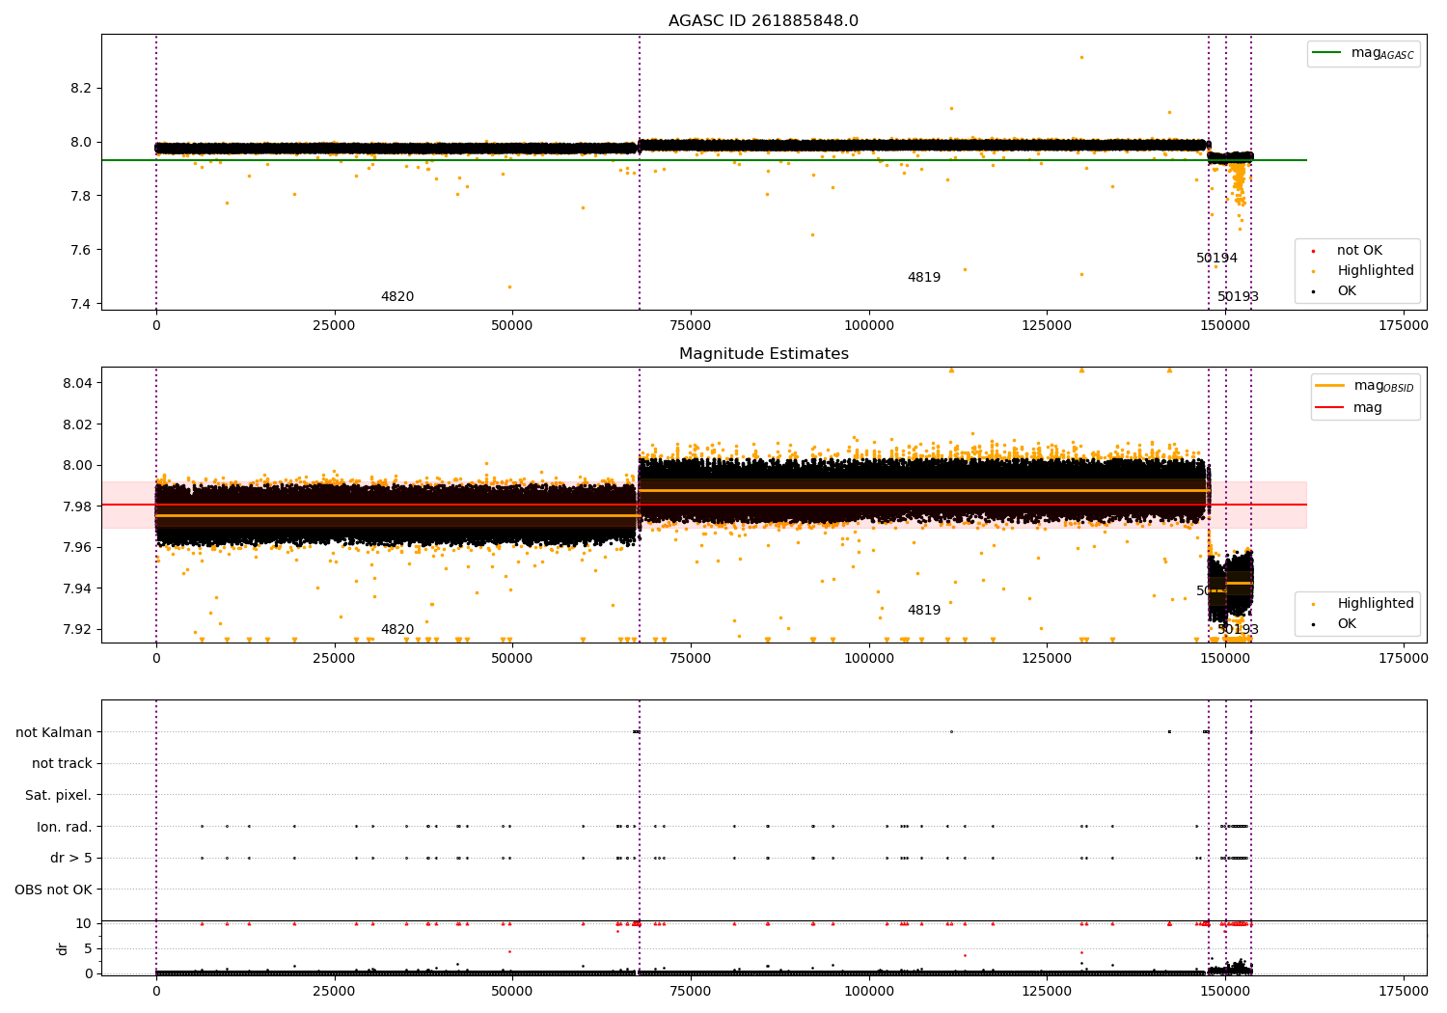The image size is (1447, 1013).
Task: Click '175000' x-axis tick under bottom plot
Action: point(1404,990)
